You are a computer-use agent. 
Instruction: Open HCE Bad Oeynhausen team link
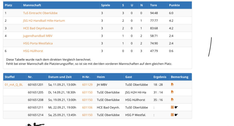[x=38, y=28]
